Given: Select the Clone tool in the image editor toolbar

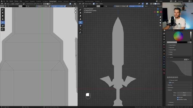Looking at the screenshot, I should (x=3, y=19).
